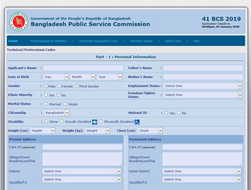The image size is (251, 190).
Task: Expand the Freedom Fighter Status dropdown
Action: [203, 95]
